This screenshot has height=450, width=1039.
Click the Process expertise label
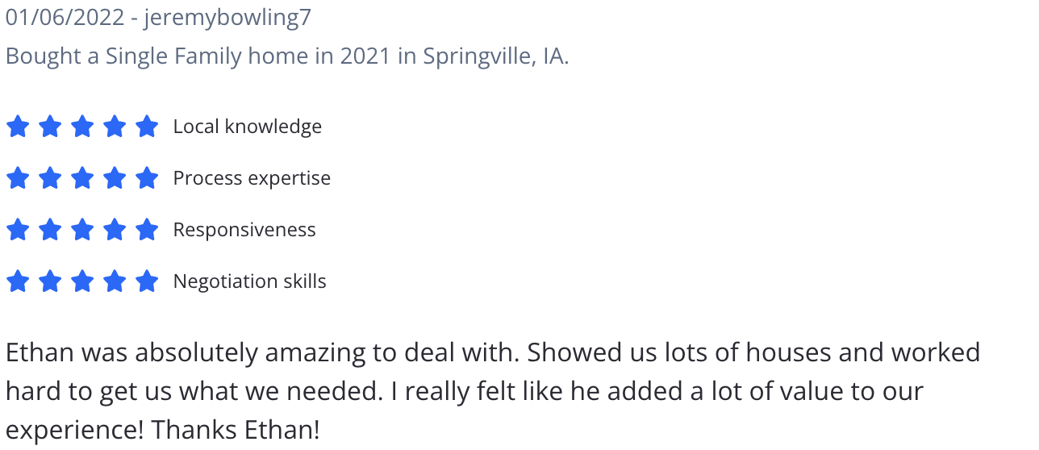[252, 178]
